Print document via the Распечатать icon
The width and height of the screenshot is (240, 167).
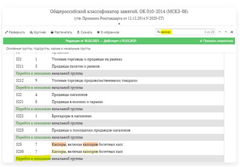(x=52, y=32)
